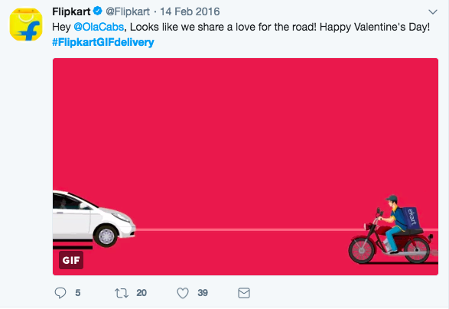Open the #FlipkartGIFdelivery hashtag

tap(103, 42)
